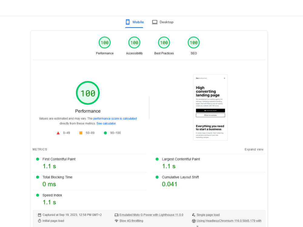
Task: Click the Cumulative Layout Shift label
Action: pos(180,177)
